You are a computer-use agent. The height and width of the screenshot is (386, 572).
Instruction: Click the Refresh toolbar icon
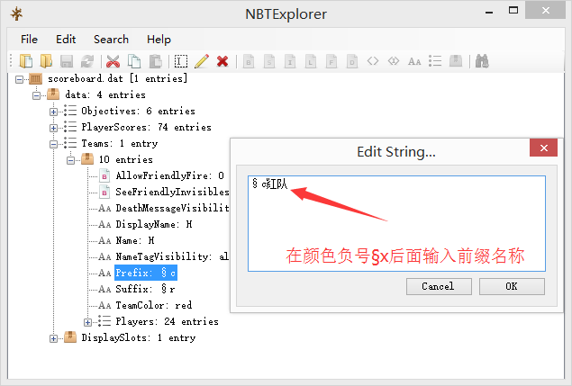pyautogui.click(x=87, y=61)
